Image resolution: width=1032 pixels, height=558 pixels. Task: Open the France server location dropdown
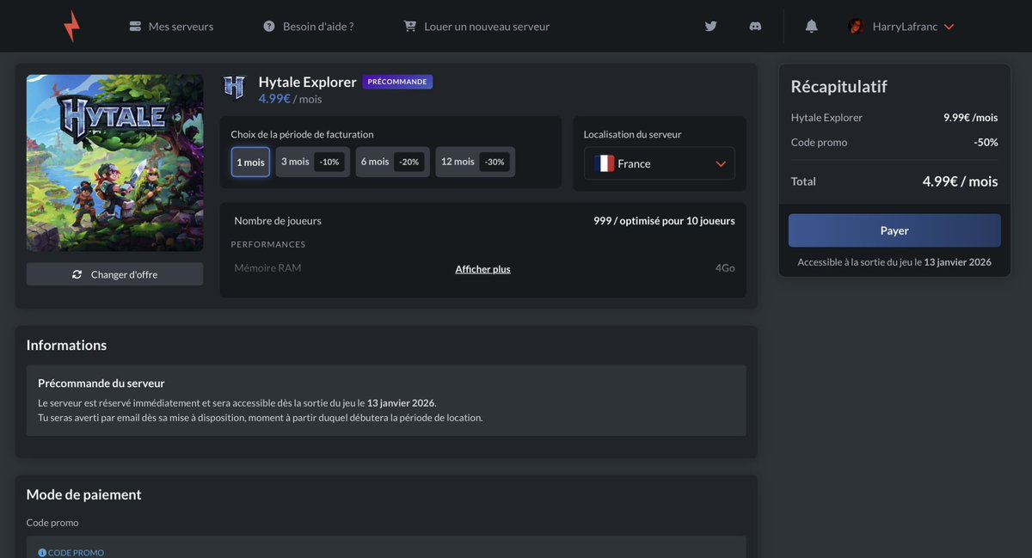pos(660,163)
